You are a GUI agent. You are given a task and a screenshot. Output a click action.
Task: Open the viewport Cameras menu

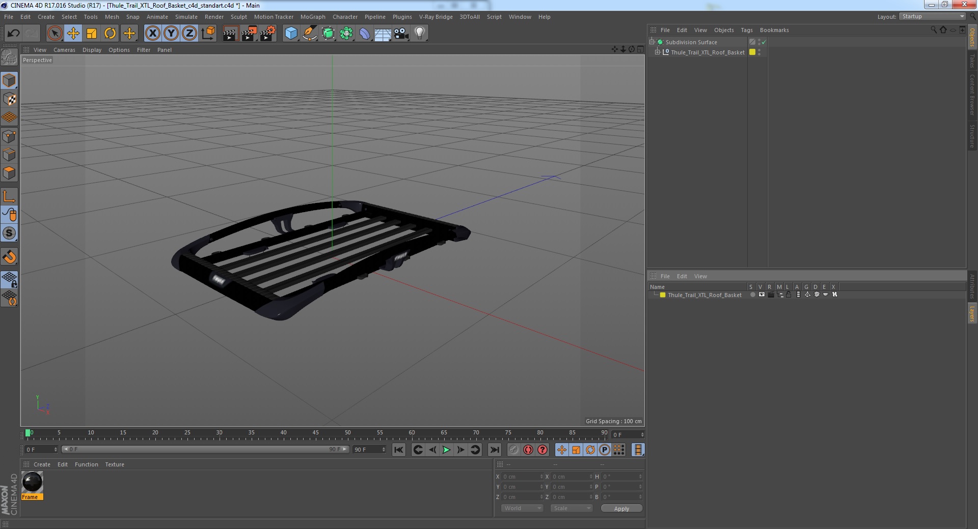[x=64, y=50]
